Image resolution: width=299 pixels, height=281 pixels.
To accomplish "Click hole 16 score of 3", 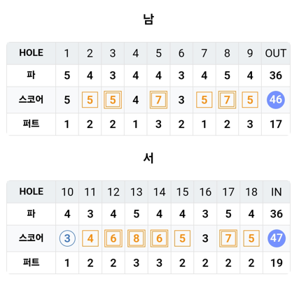I will [205, 238].
